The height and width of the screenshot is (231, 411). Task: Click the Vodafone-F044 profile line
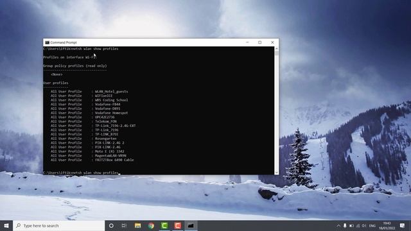(85, 104)
